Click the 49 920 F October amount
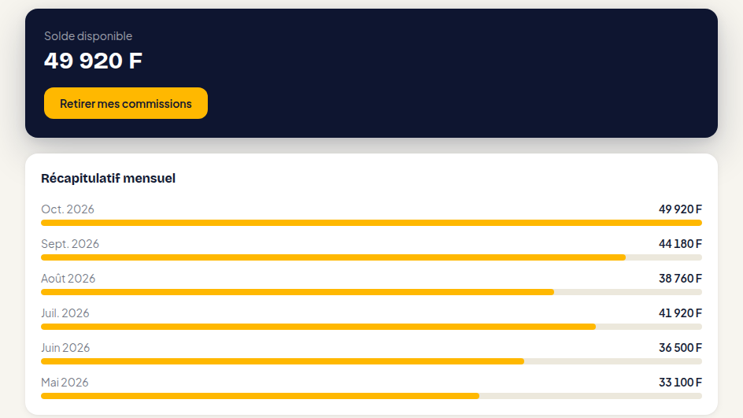 (680, 209)
